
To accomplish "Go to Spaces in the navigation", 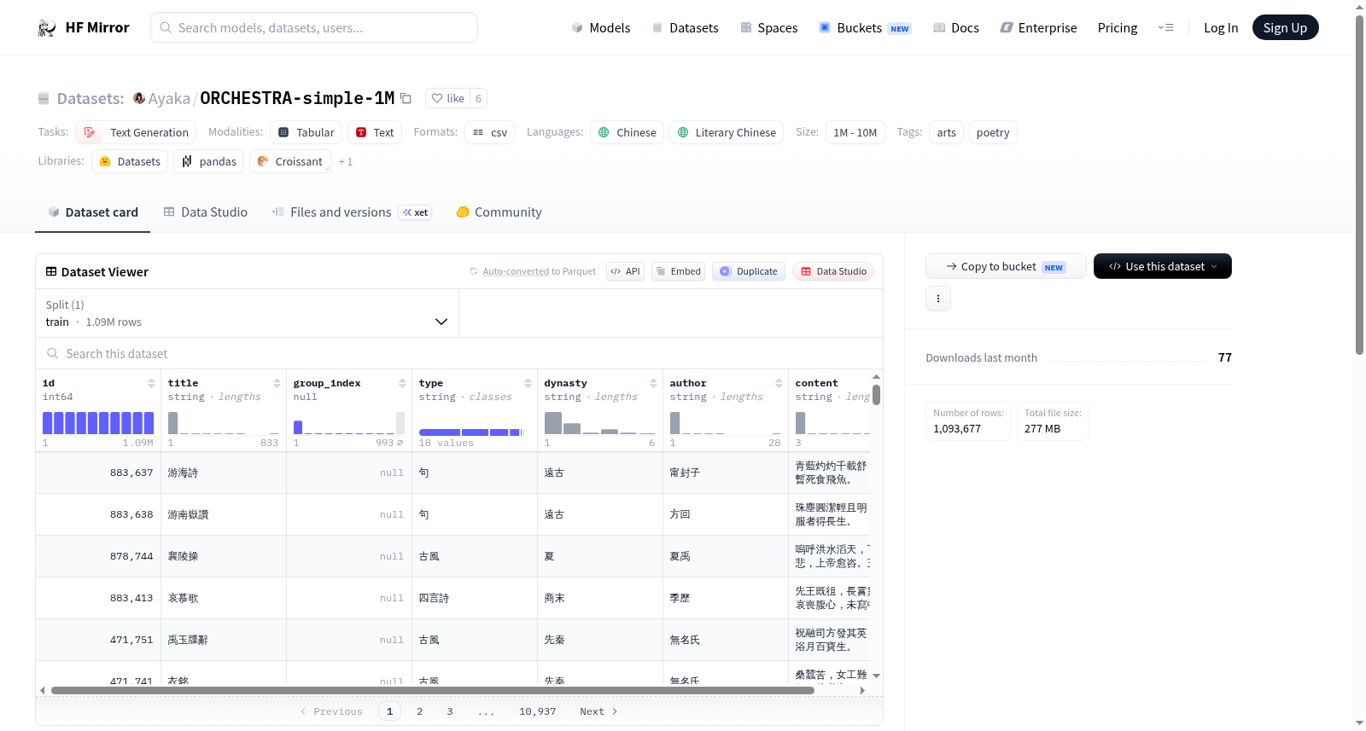I will [x=768, y=28].
